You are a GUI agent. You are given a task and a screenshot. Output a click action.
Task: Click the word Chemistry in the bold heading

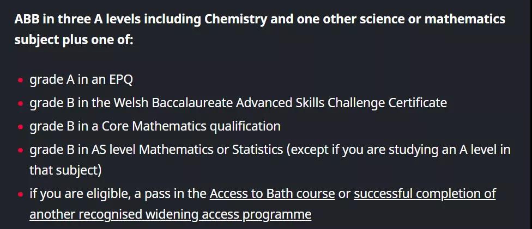point(236,20)
